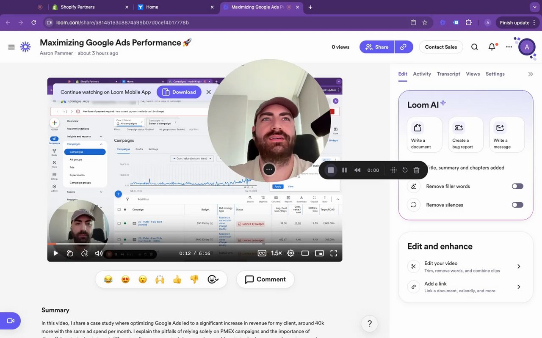Toggle Remove filler words switch
Viewport: 542px width, 338px height.
[517, 186]
